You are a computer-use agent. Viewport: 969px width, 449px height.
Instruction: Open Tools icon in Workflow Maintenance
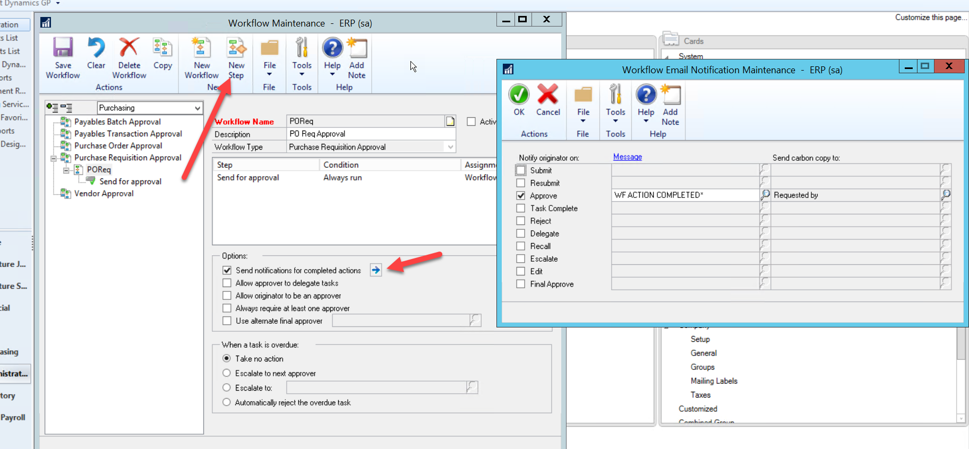[302, 48]
